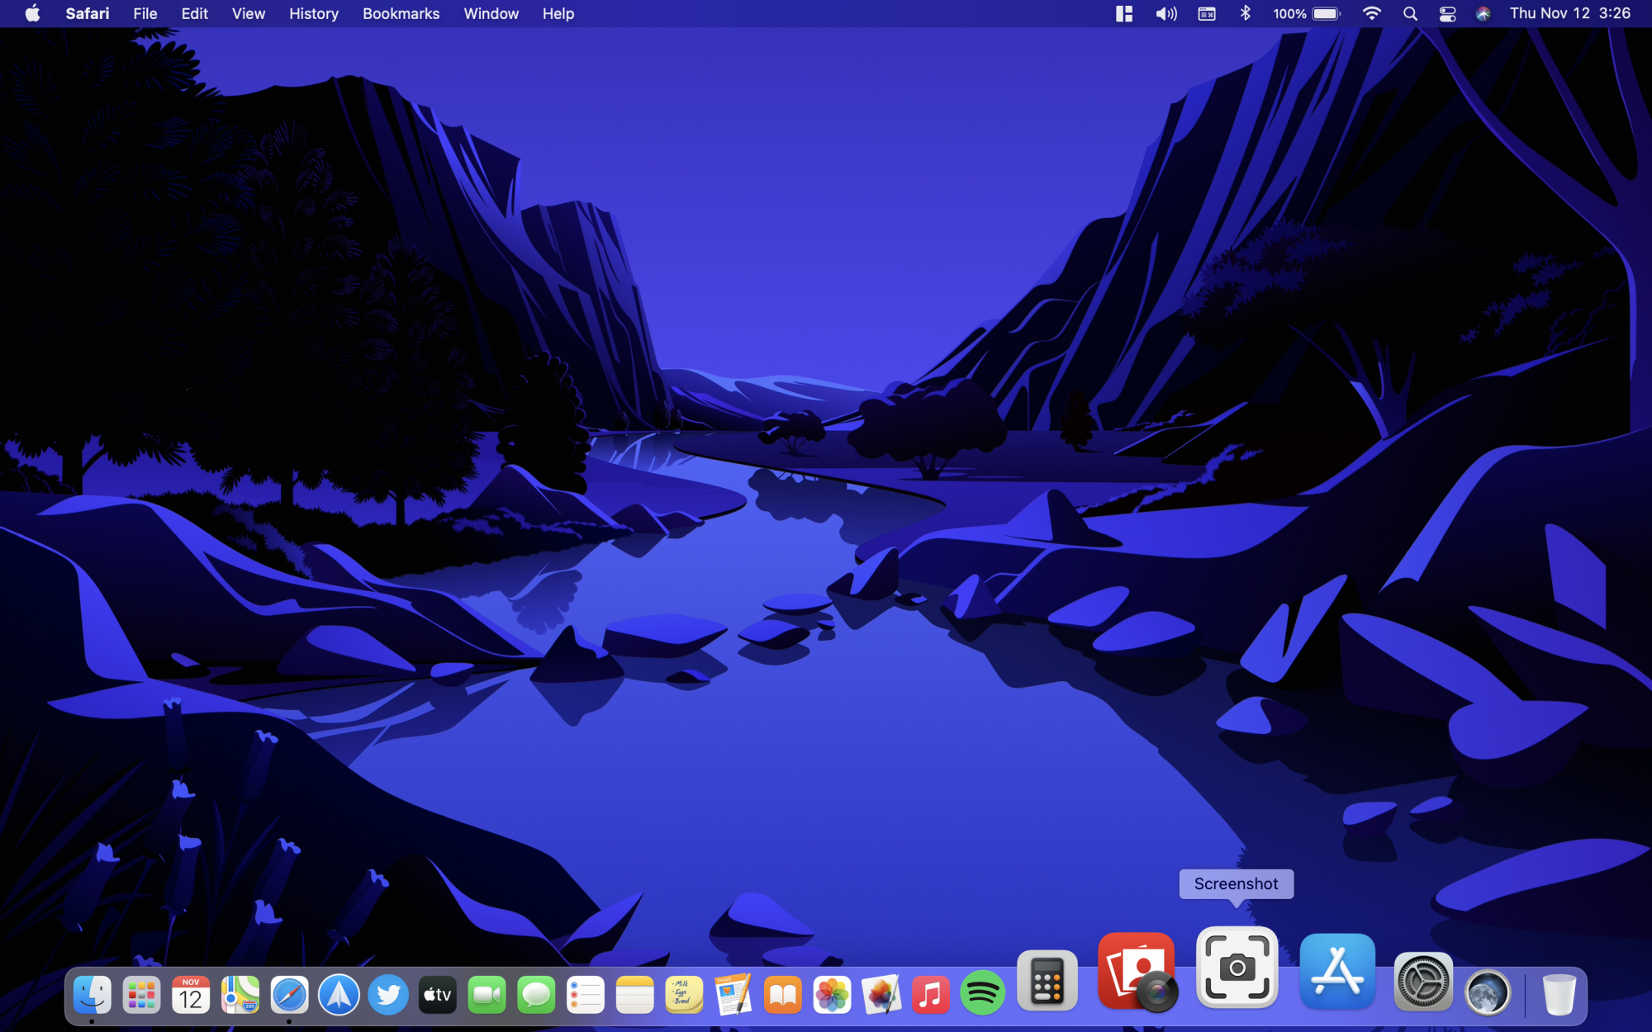
Task: Open Twitter in the Dock
Action: 388,995
